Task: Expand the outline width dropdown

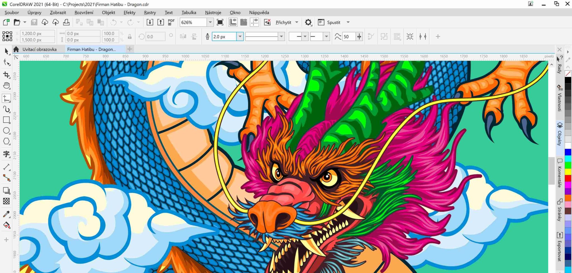Action: 240,36
